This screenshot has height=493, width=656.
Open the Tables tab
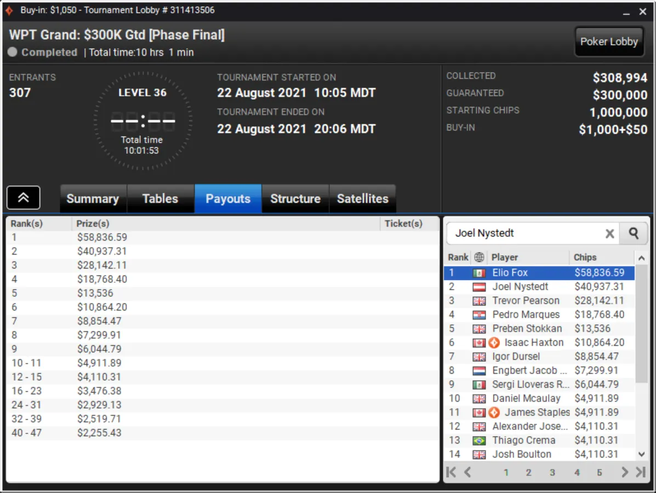[160, 199]
